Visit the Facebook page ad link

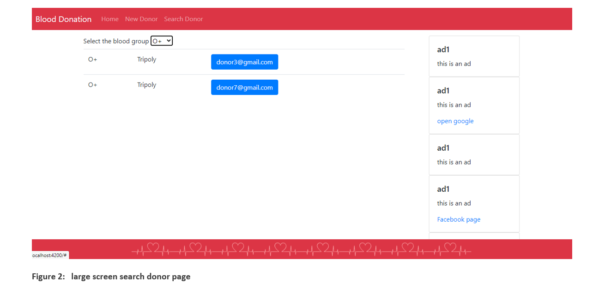point(459,219)
